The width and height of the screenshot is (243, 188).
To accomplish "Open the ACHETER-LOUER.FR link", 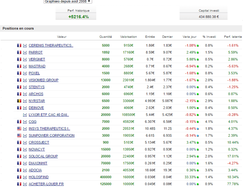I will [46, 184].
